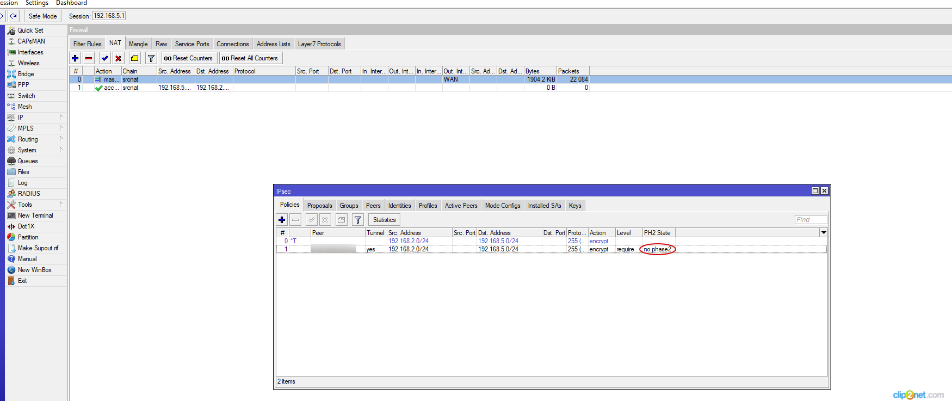This screenshot has height=401, width=952.
Task: Open Address Lists tab
Action: pos(273,44)
